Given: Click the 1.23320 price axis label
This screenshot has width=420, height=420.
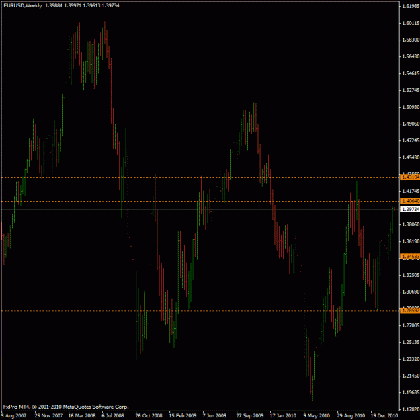Looking at the screenshot, I should point(411,359).
